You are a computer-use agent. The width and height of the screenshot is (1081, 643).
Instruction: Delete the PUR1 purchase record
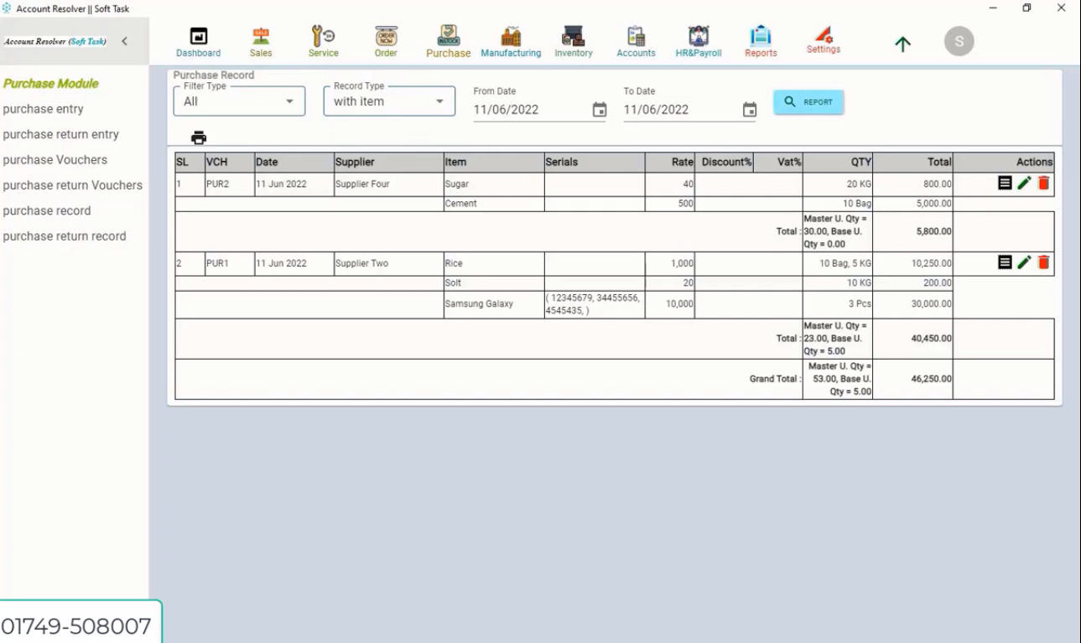1042,262
